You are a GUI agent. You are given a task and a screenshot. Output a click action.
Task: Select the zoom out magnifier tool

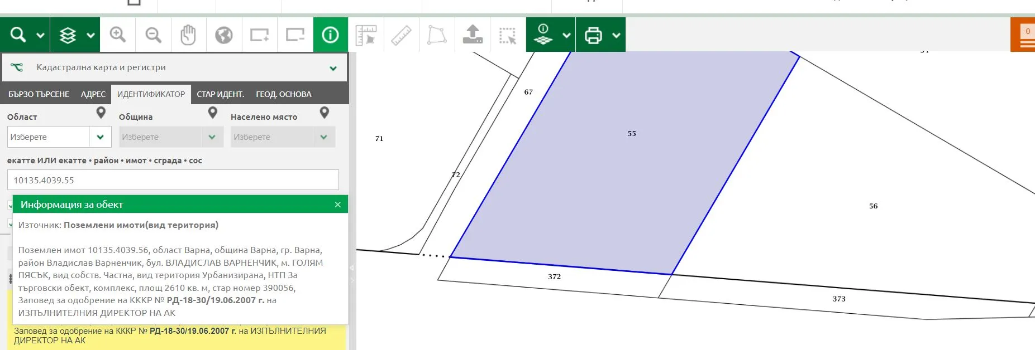click(x=153, y=35)
